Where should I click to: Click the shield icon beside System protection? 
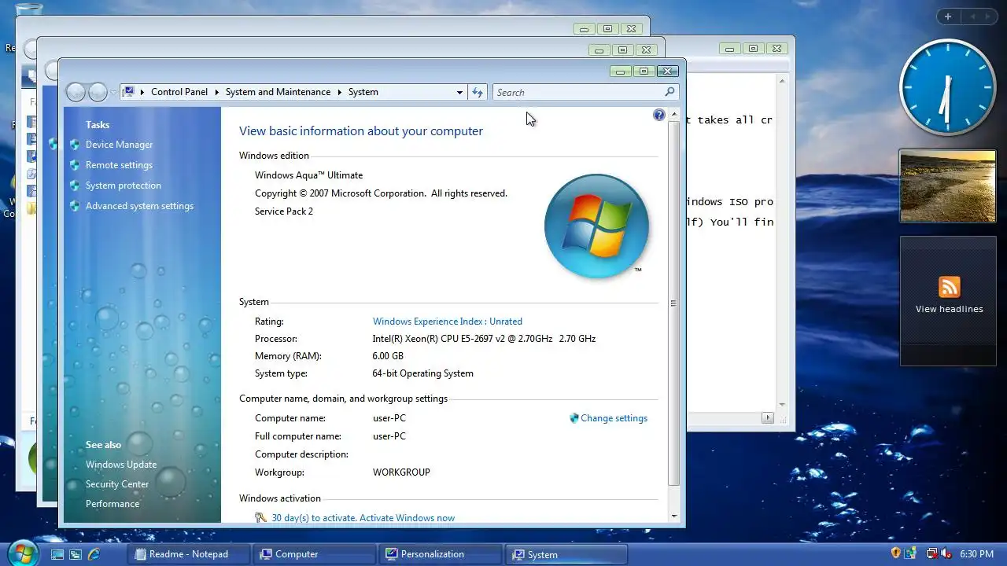[75, 186]
